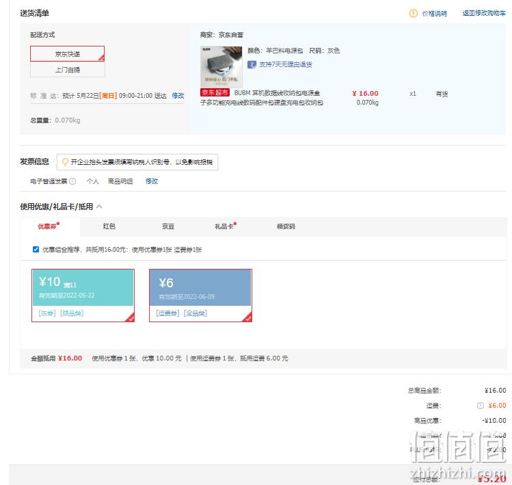
Task: Open 价格说明 link
Action: coord(434,14)
